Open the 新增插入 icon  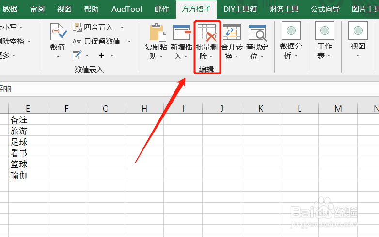click(x=182, y=32)
